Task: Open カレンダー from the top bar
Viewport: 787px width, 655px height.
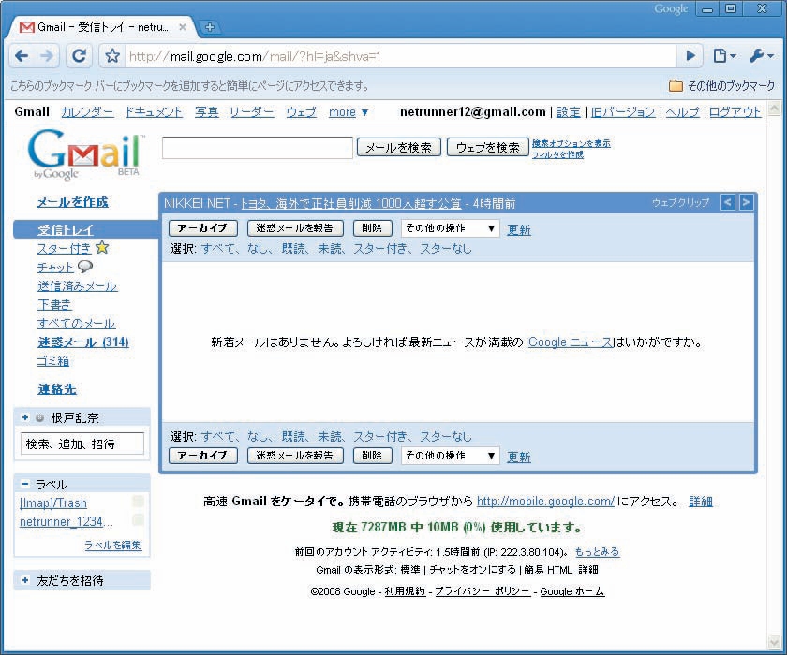Action: pos(87,112)
